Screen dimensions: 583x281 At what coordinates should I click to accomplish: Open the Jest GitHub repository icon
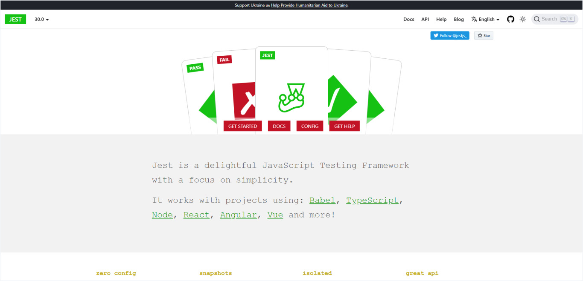pyautogui.click(x=510, y=19)
